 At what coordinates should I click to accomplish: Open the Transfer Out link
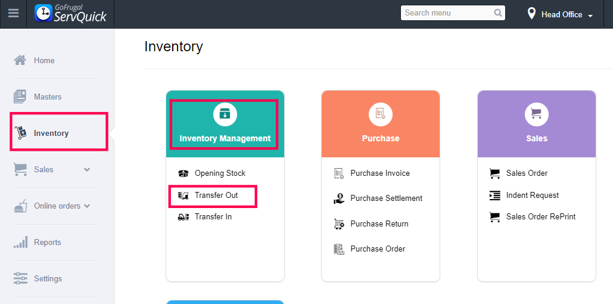pyautogui.click(x=216, y=195)
